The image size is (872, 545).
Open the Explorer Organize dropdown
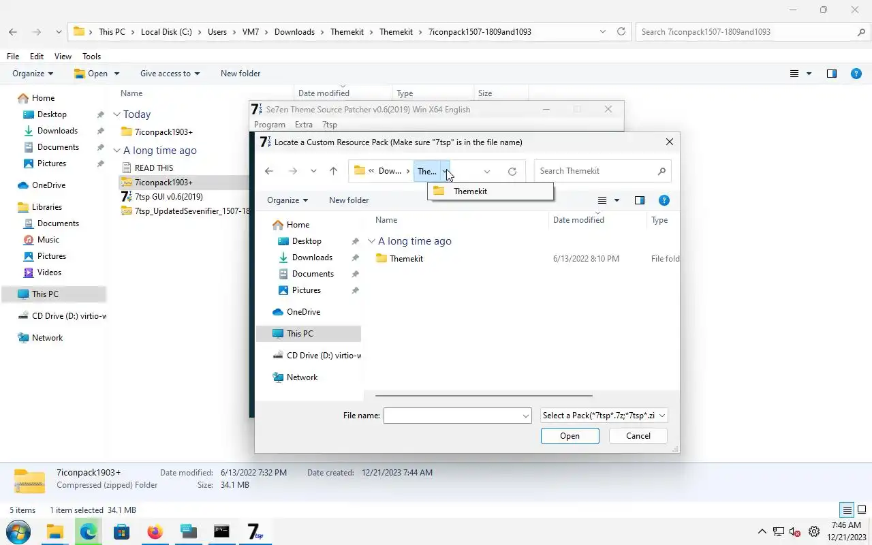(33, 74)
